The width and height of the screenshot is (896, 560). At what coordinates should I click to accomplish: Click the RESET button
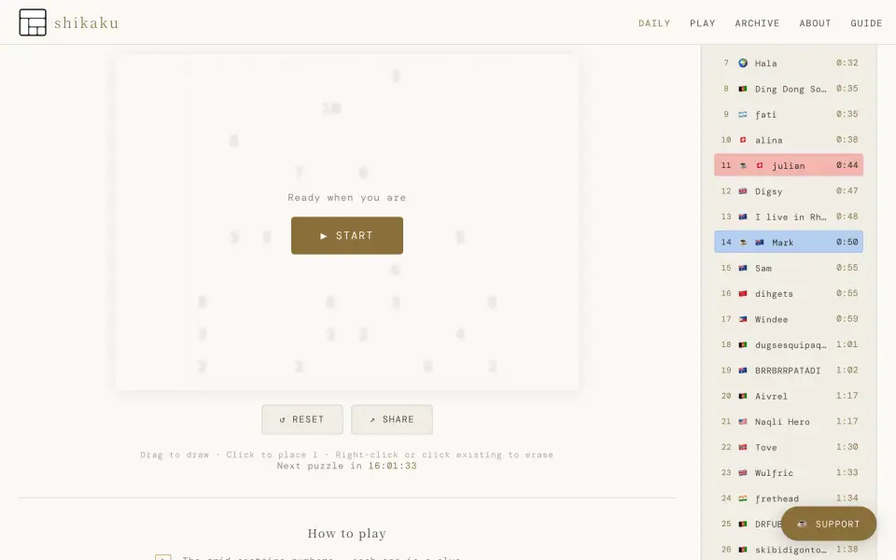pyautogui.click(x=302, y=419)
